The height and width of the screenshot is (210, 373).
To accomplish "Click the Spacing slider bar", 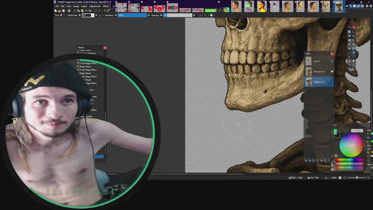I will pyautogui.click(x=178, y=15).
